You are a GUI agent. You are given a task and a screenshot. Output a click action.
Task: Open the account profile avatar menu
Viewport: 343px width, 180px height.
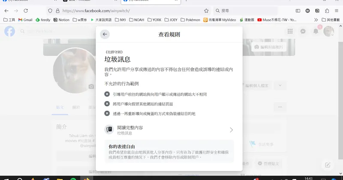pos(328,31)
